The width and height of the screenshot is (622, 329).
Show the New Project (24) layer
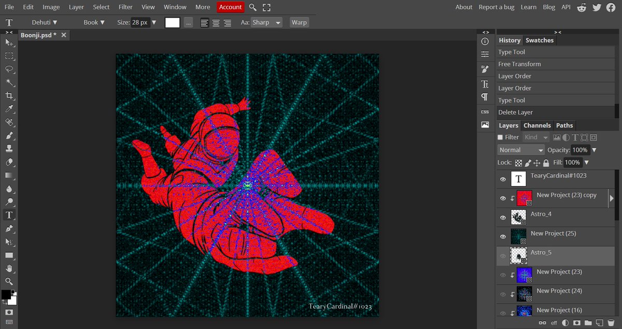(x=503, y=294)
